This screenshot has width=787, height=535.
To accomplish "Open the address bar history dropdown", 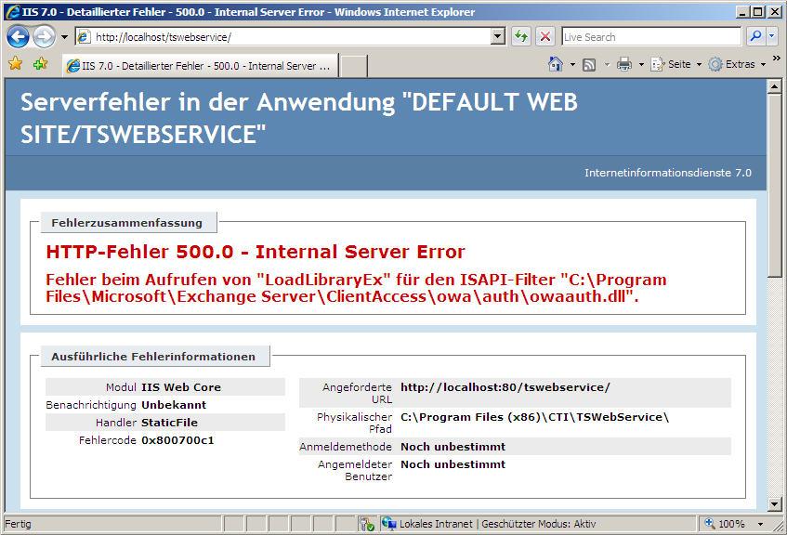I will 498,37.
